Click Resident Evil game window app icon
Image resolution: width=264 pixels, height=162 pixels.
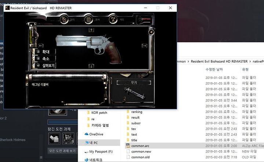click(x=7, y=8)
